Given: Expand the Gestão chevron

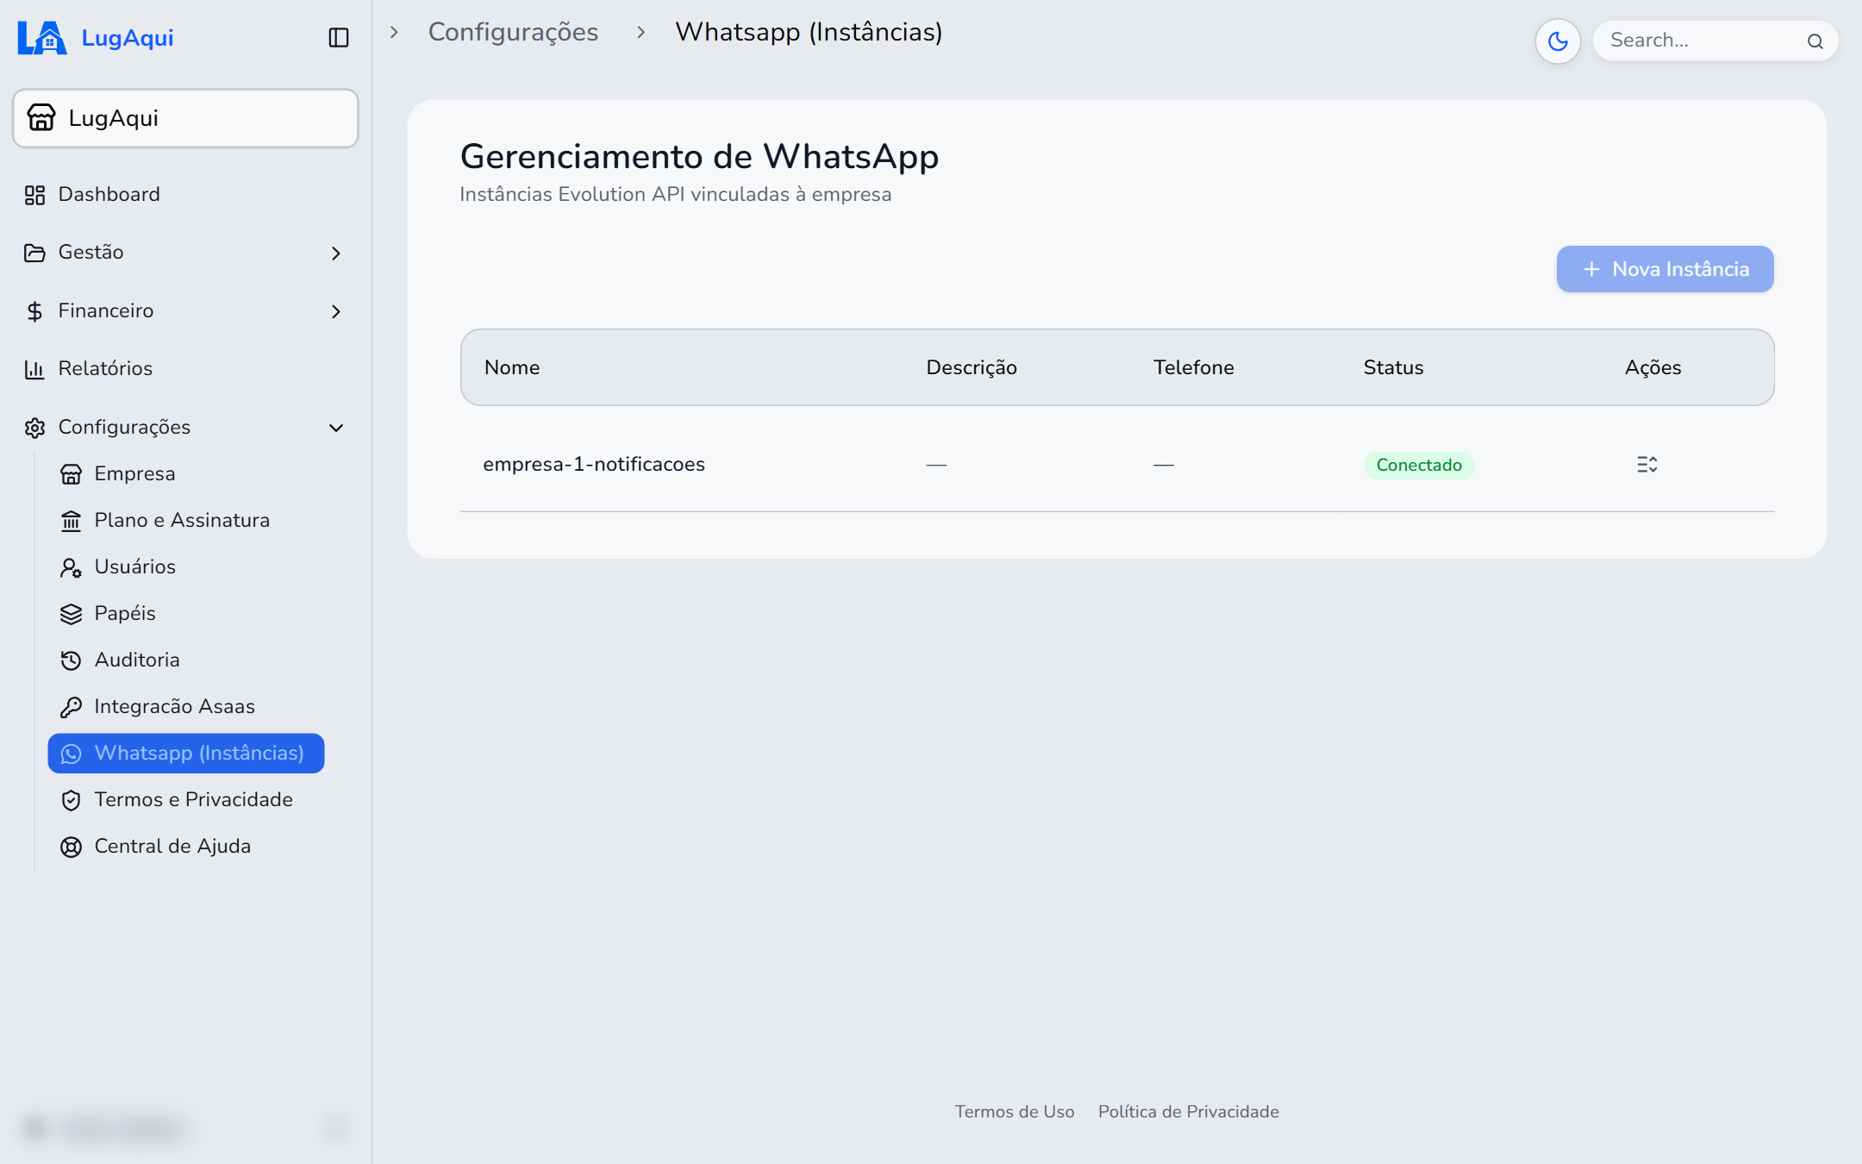Looking at the screenshot, I should (336, 253).
